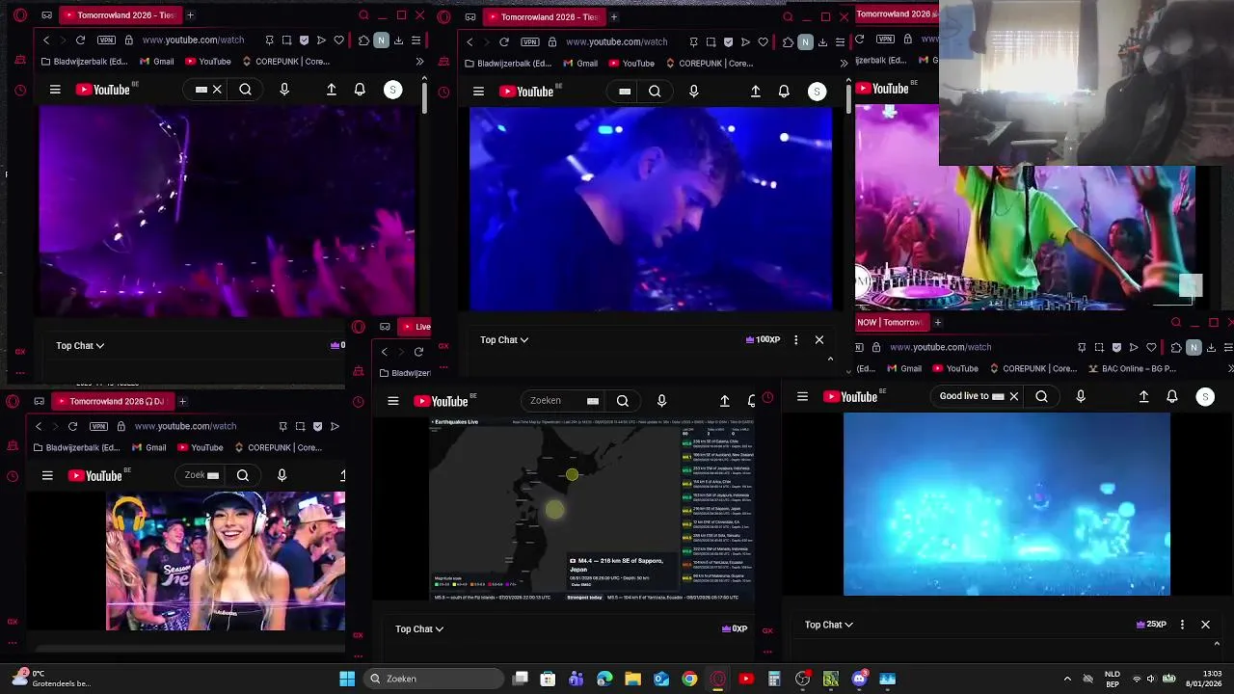Open YouTube guide hamburger in top-left window
The width and height of the screenshot is (1234, 694).
pos(55,90)
